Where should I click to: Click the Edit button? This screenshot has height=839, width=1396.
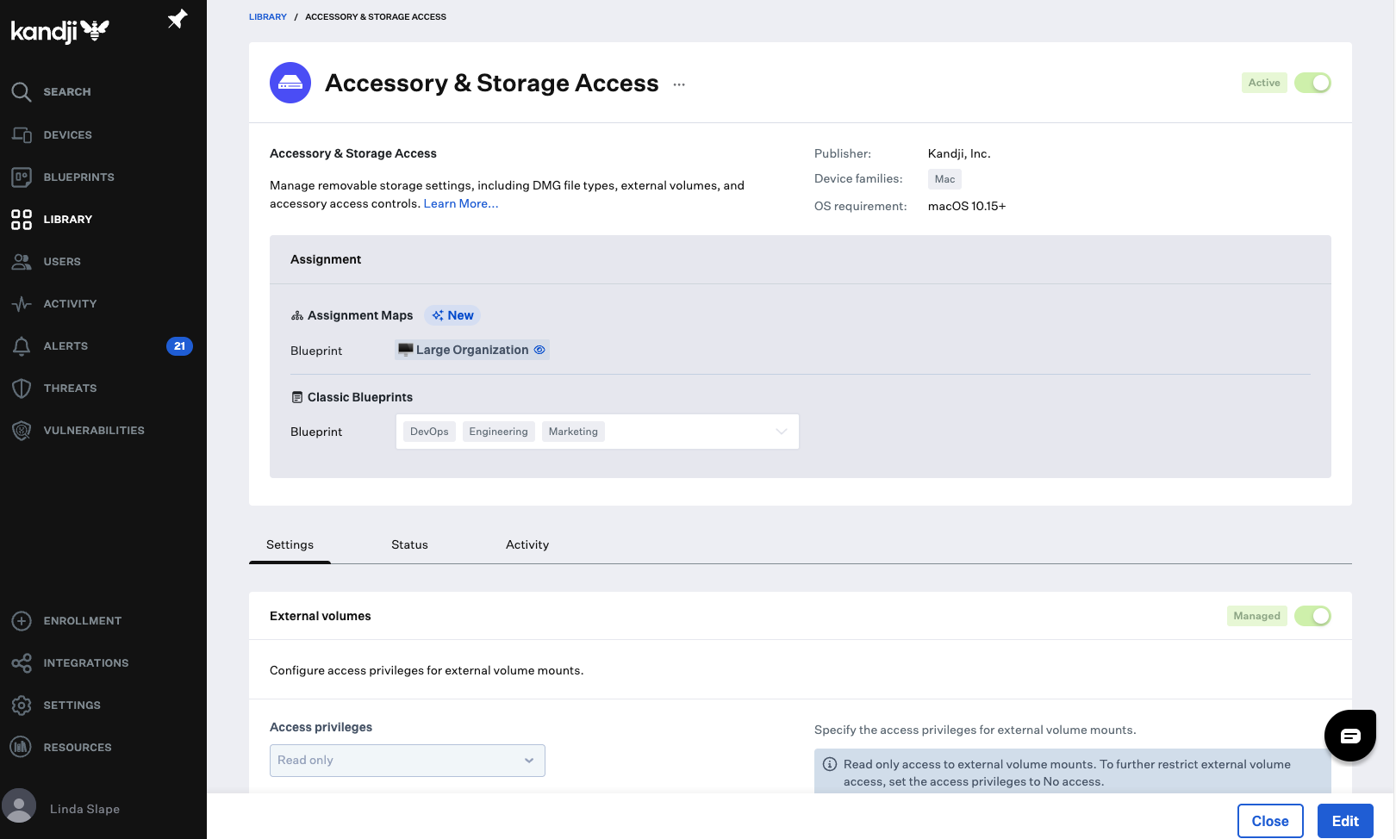[x=1345, y=821]
